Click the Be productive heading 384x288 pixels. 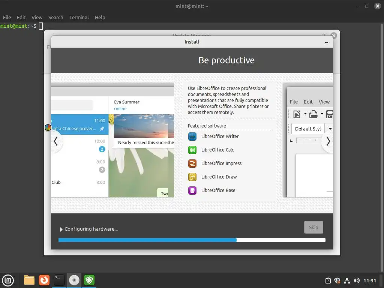[226, 60]
